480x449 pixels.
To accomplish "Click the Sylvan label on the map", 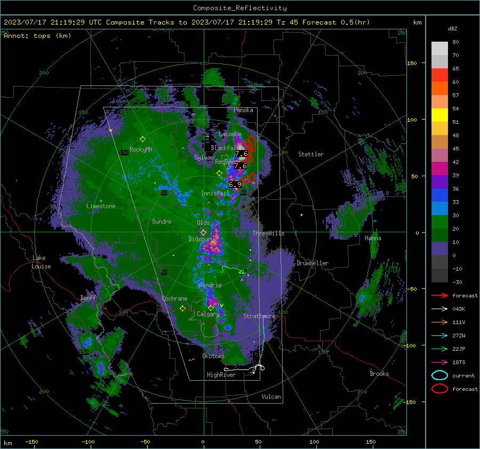I will [204, 157].
